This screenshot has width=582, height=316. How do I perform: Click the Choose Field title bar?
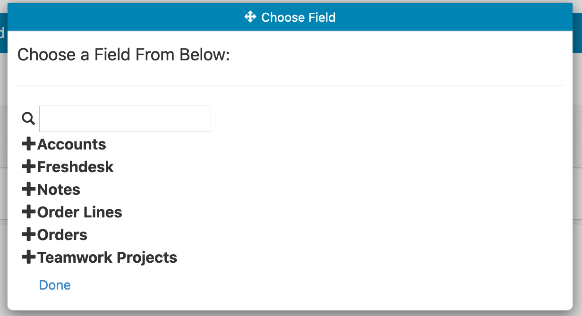coord(291,17)
